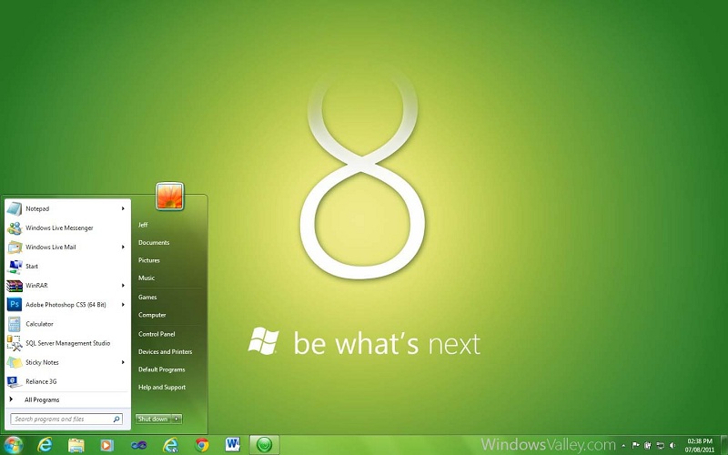The image size is (728, 455).
Task: Open Notepad from the Start menu
Action: point(67,209)
